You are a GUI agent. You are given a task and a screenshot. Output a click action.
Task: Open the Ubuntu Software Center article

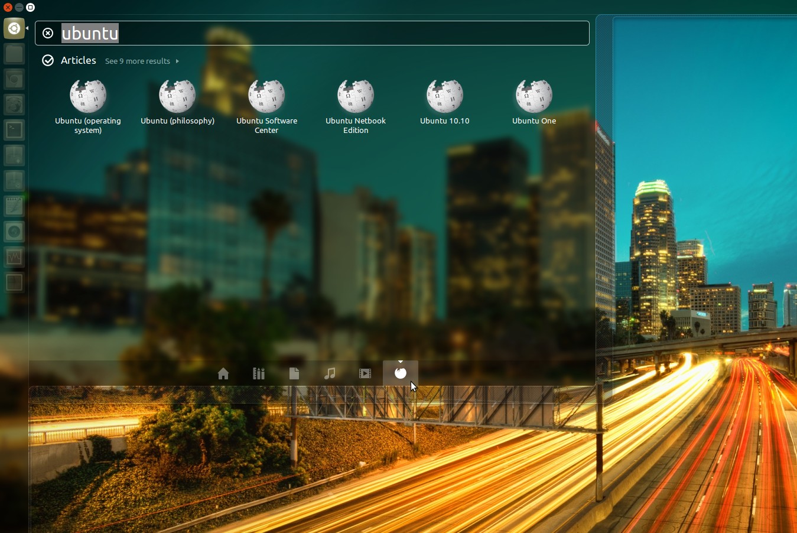click(x=266, y=106)
